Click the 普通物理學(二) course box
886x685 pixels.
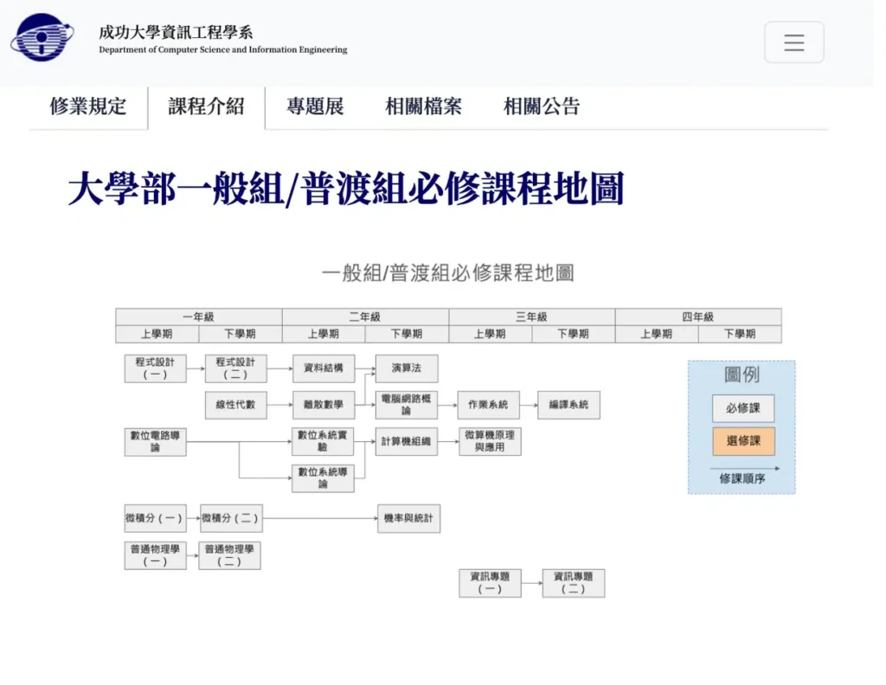tap(229, 555)
